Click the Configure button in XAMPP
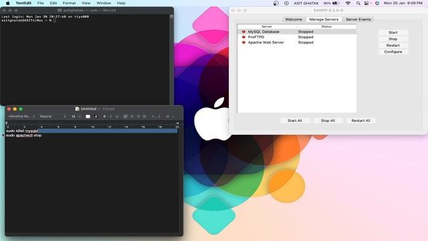The image size is (428, 241). pos(393,52)
